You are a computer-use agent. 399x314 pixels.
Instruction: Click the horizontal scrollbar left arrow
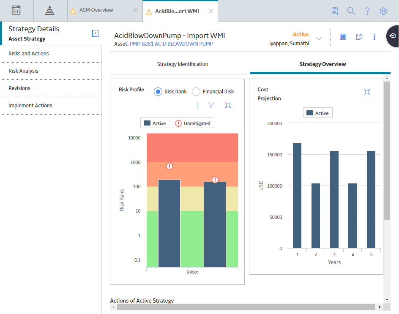pos(113,307)
